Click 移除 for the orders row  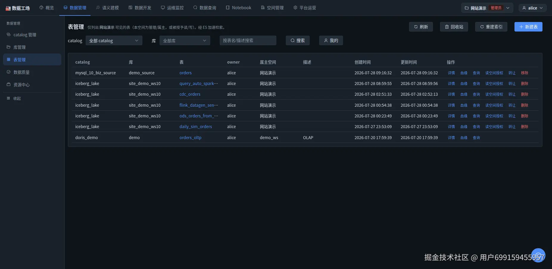(x=525, y=73)
